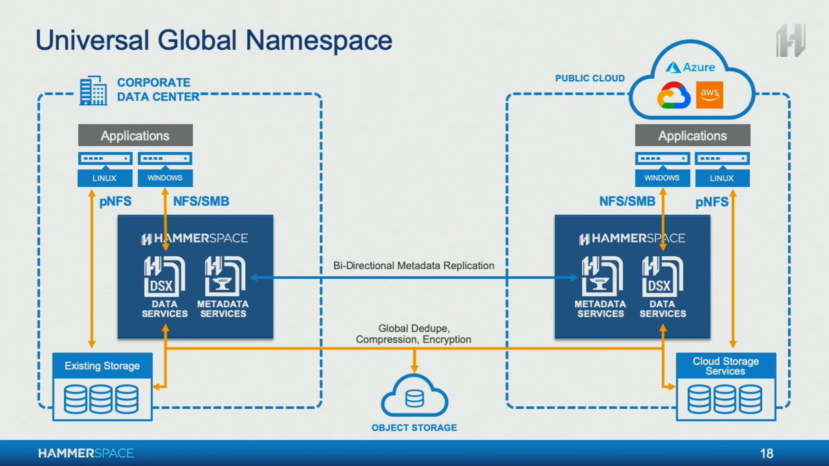The width and height of the screenshot is (829, 466).
Task: Click the LINUX label in corporate data center
Action: [x=105, y=178]
